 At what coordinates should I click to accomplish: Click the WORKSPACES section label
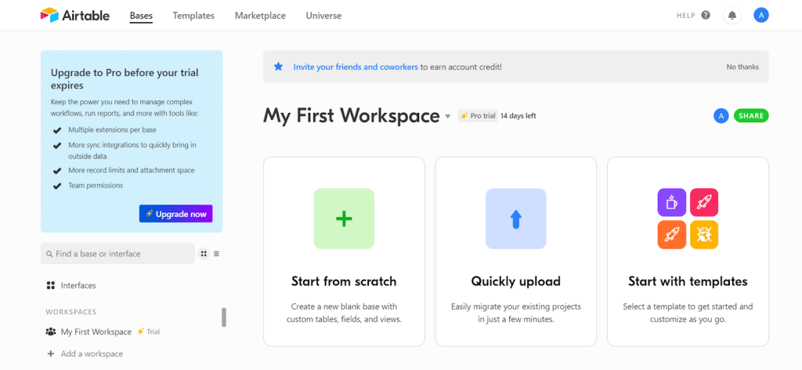(71, 312)
